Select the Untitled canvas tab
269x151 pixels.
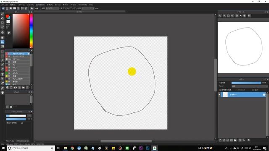(x=79, y=12)
